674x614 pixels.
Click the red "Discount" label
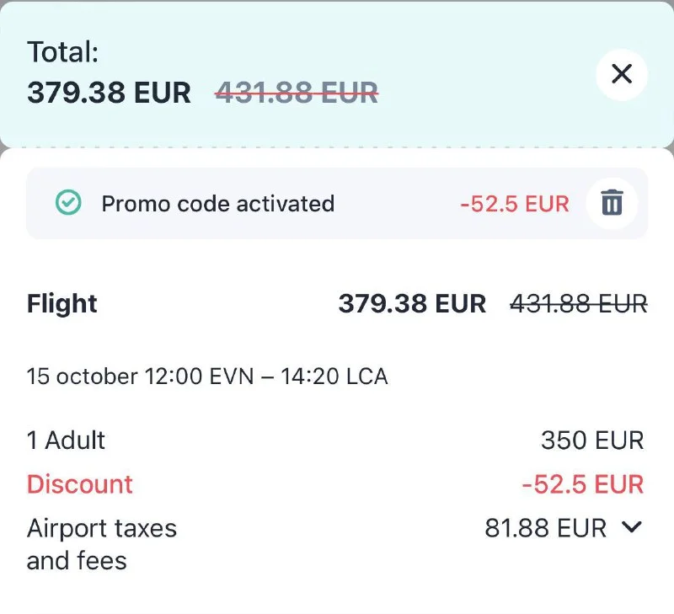80,484
